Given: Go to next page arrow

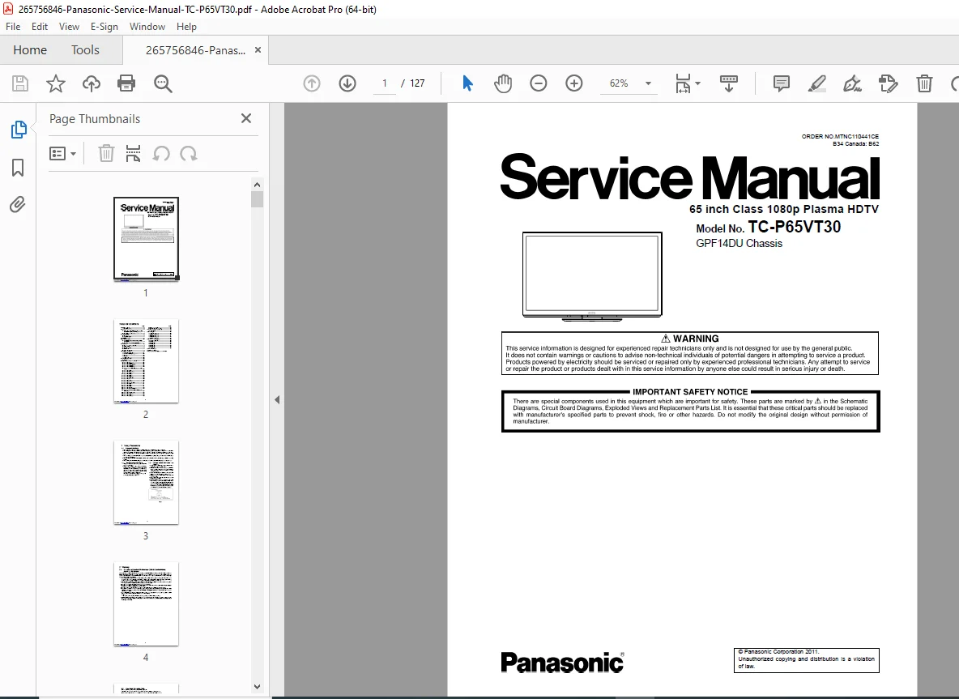Looking at the screenshot, I should 347,83.
